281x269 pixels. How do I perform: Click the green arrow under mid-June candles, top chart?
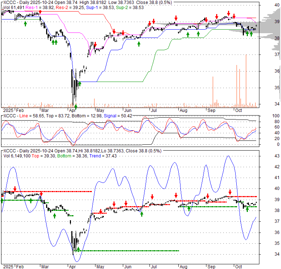(x=139, y=44)
